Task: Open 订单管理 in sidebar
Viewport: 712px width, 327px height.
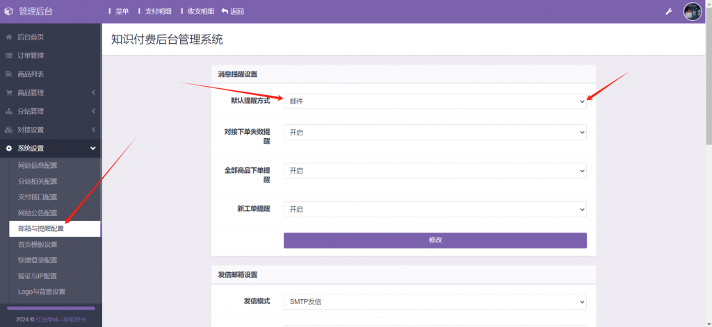Action: [x=51, y=56]
